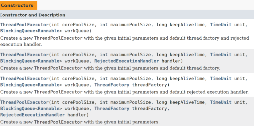Open BlockingQueue link in first constructor
The height and width of the screenshot is (126, 254).
[18, 31]
